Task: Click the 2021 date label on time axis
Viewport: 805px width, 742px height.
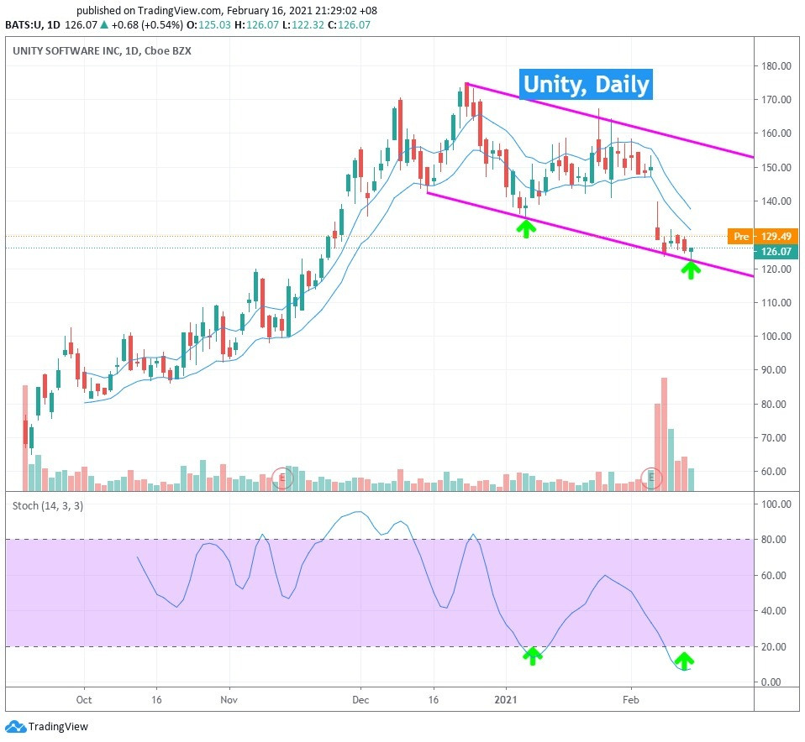Action: coord(506,700)
